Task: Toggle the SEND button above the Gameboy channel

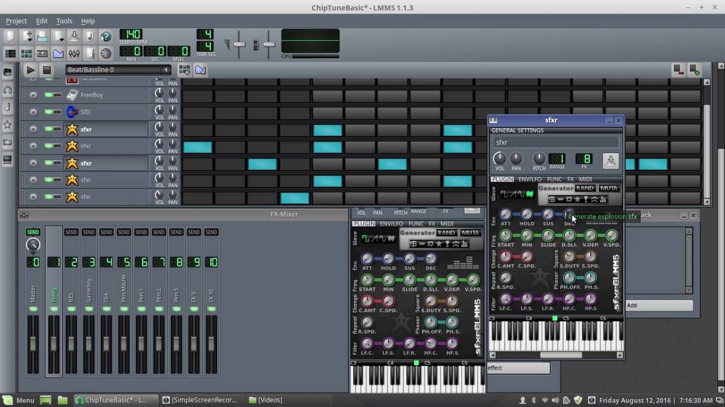Action: point(89,232)
